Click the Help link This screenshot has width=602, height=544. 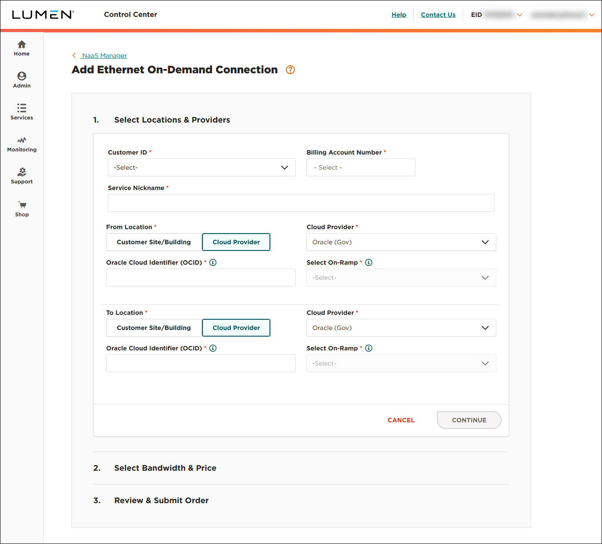(x=399, y=15)
